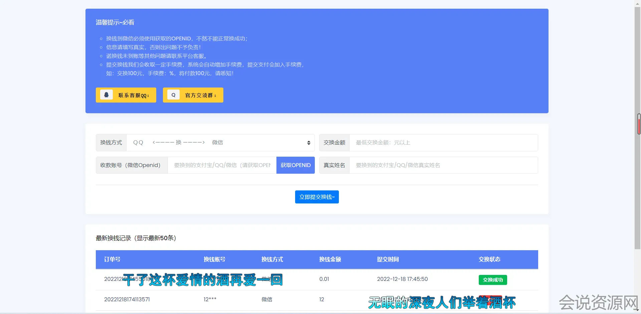Select order number 20221218174113571

tap(127, 300)
